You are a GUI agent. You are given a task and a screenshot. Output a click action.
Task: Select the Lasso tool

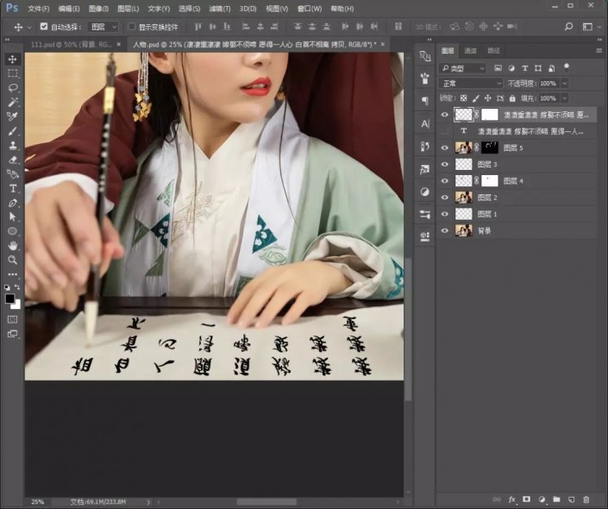(x=12, y=88)
